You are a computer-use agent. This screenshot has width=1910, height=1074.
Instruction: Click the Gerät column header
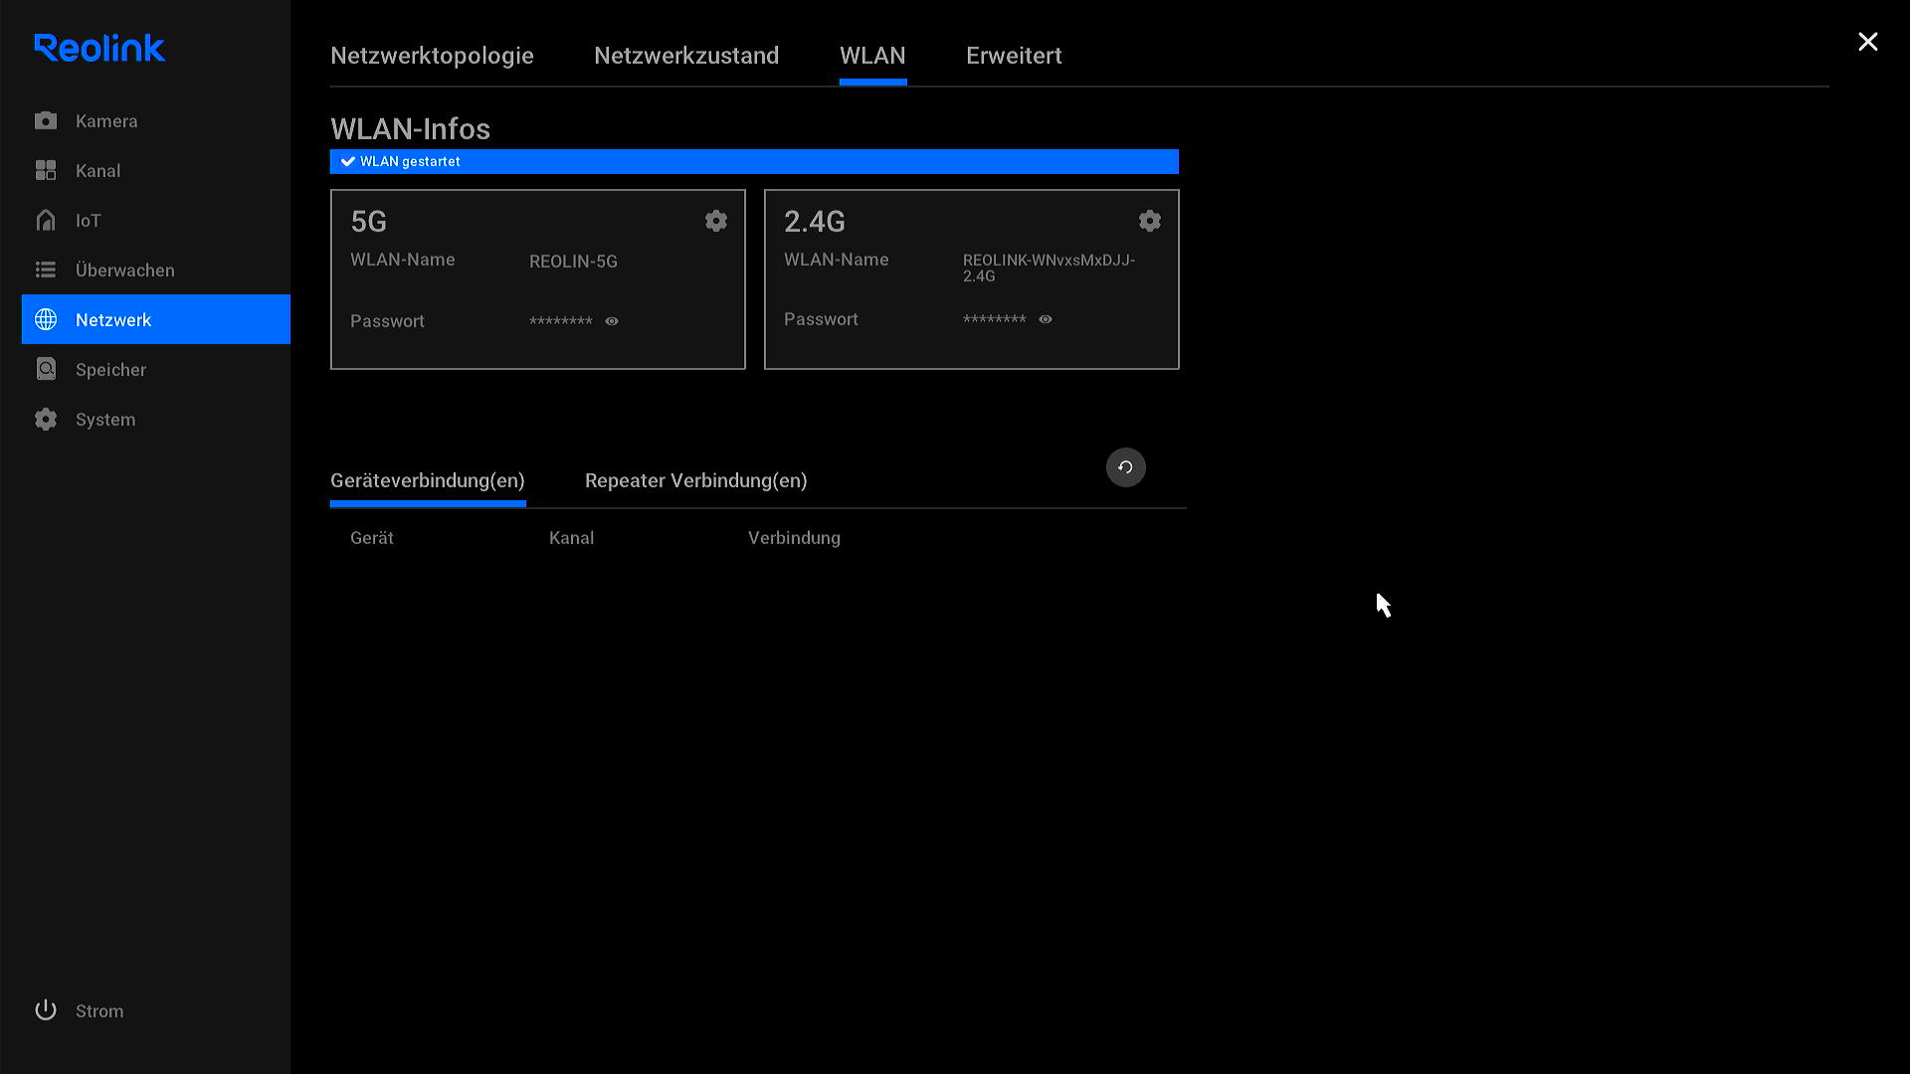tap(372, 538)
